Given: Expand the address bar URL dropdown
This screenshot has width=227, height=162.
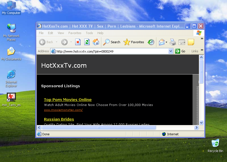Looking at the screenshot, I should pos(171,51).
